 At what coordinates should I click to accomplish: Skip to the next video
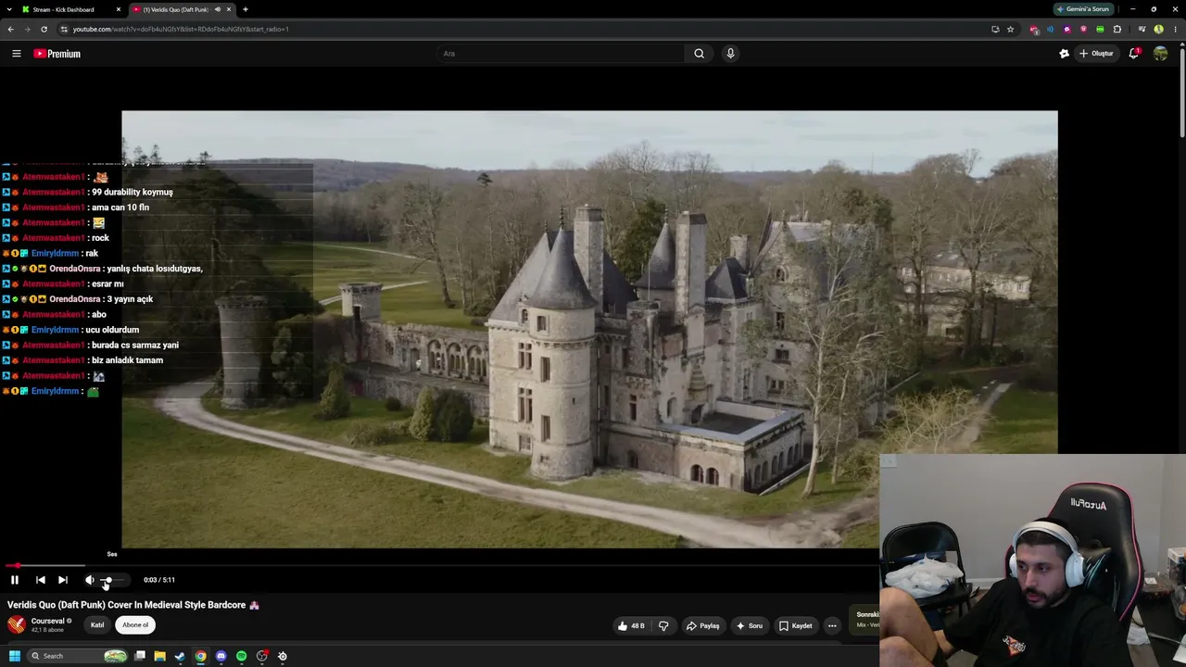(63, 580)
